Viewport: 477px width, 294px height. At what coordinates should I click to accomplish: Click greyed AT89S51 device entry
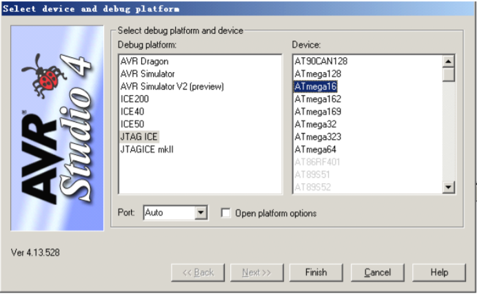[312, 175]
